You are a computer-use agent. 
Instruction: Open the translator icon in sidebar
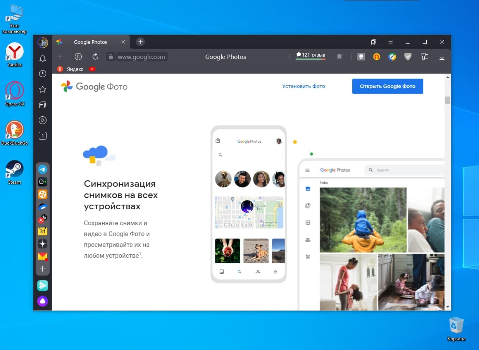point(43,219)
